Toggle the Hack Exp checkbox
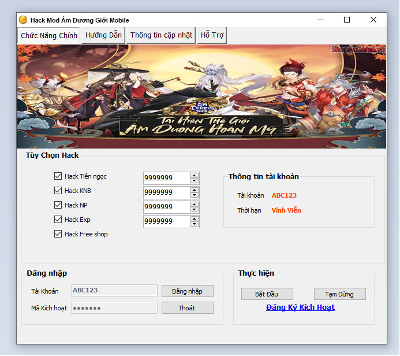This screenshot has height=356, width=400. (x=58, y=220)
